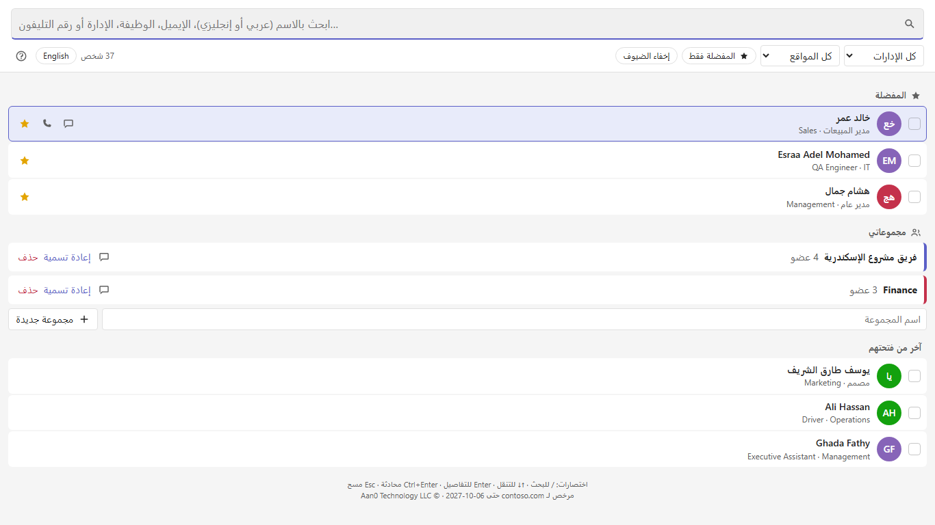Open كل الإدارات departments dropdown
The width and height of the screenshot is (935, 525).
tap(884, 56)
